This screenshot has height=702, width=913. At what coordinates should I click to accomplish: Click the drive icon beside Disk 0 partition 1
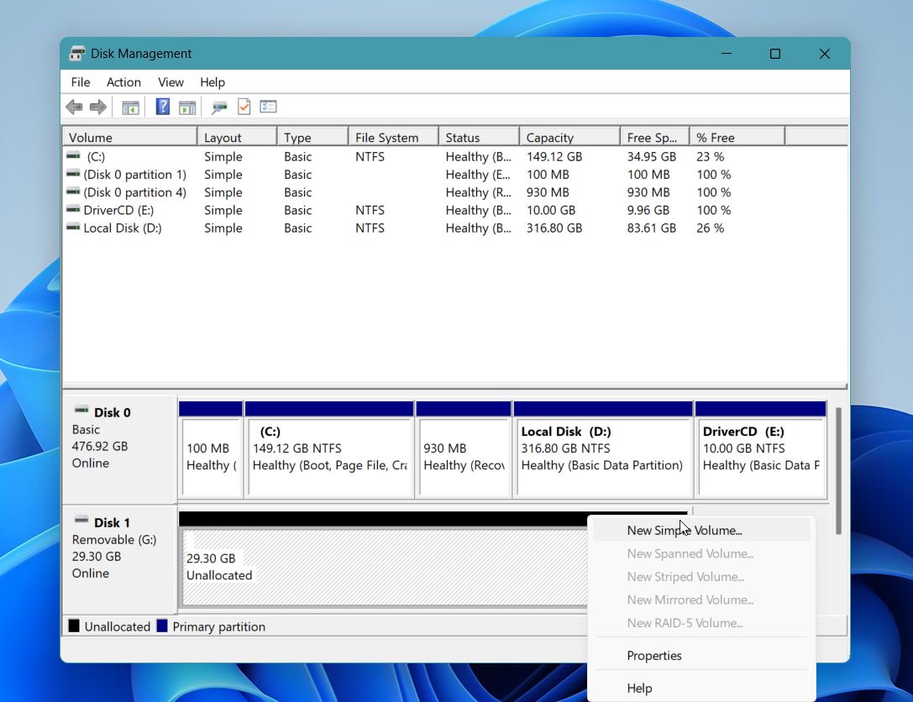point(73,174)
